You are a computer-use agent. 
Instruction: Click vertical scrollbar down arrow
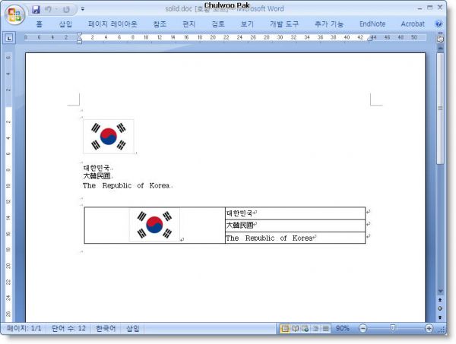[440, 292]
